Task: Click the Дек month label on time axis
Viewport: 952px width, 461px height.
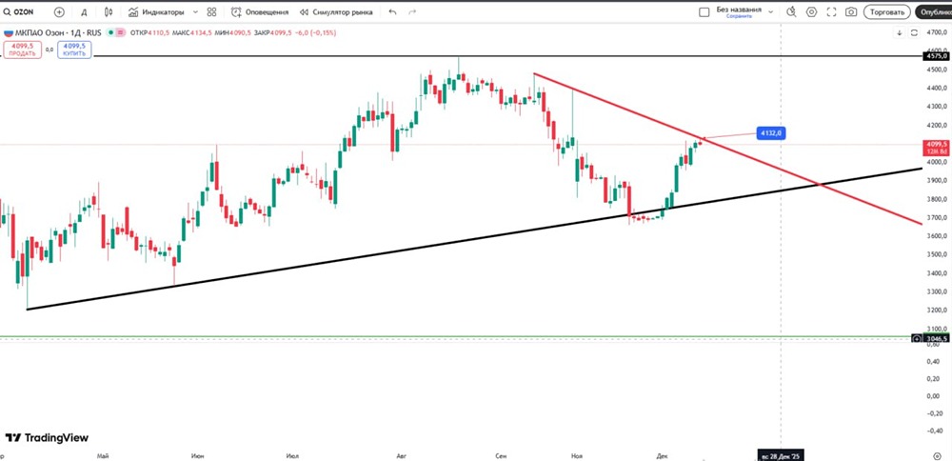Action: coord(662,455)
